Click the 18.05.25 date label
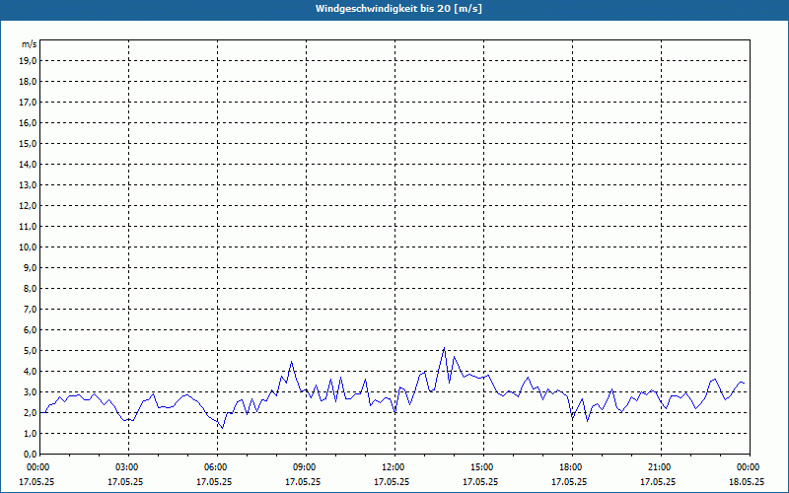 click(747, 481)
